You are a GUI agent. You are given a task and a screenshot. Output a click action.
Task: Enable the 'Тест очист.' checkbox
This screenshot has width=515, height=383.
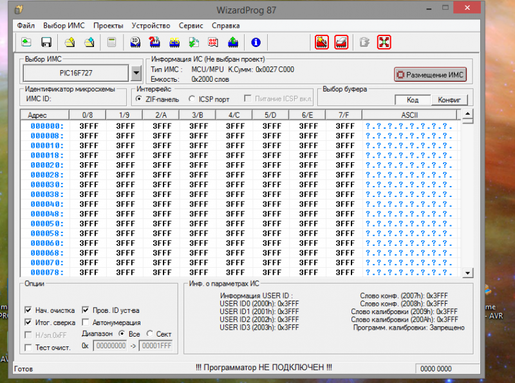tap(28, 348)
